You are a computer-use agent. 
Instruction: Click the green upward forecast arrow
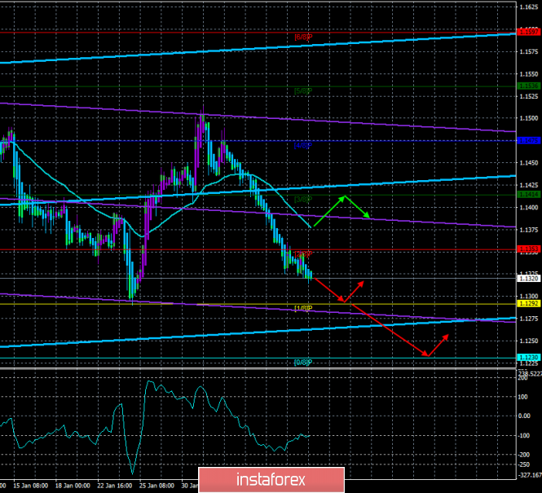coord(329,209)
